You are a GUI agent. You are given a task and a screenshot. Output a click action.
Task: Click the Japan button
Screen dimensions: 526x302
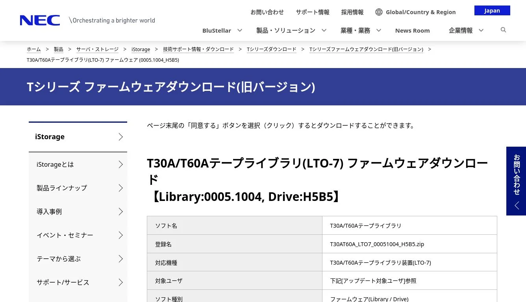tap(492, 11)
